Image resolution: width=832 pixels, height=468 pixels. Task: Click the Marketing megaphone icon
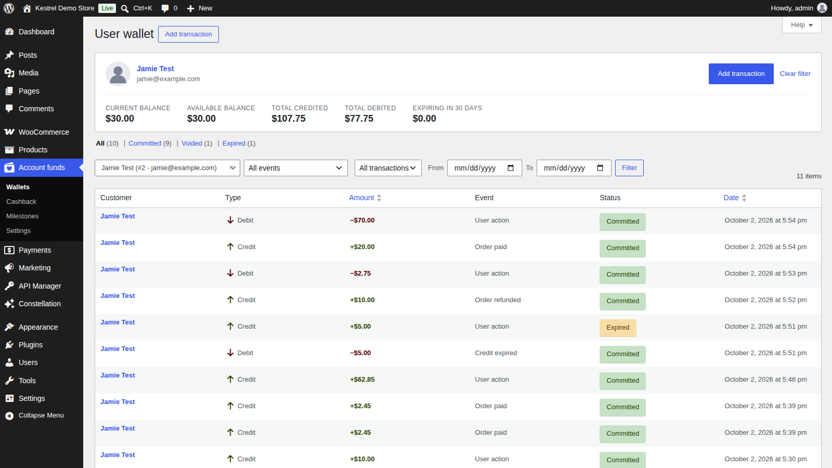[9, 268]
